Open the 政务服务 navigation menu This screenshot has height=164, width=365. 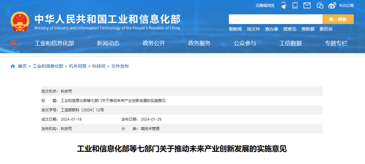(x=199, y=43)
